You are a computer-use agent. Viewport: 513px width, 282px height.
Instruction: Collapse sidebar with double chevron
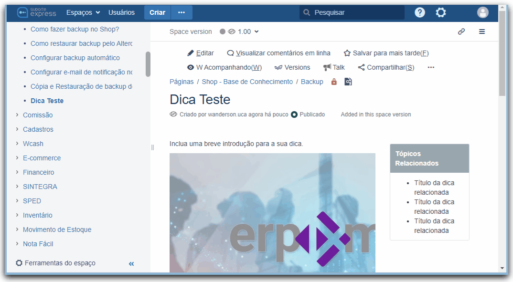pyautogui.click(x=131, y=264)
